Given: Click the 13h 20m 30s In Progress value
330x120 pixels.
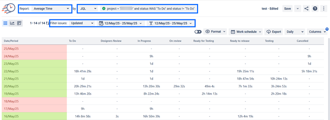Looking at the screenshot, I should click(x=151, y=86).
